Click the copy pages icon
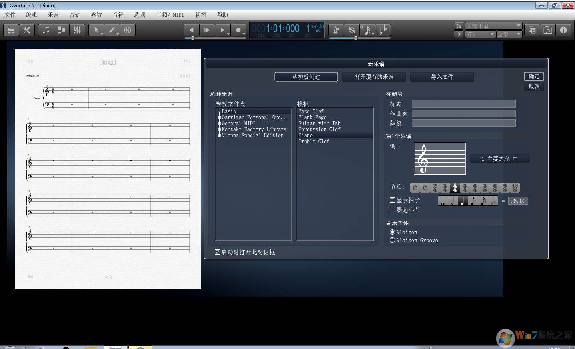 tap(532, 30)
